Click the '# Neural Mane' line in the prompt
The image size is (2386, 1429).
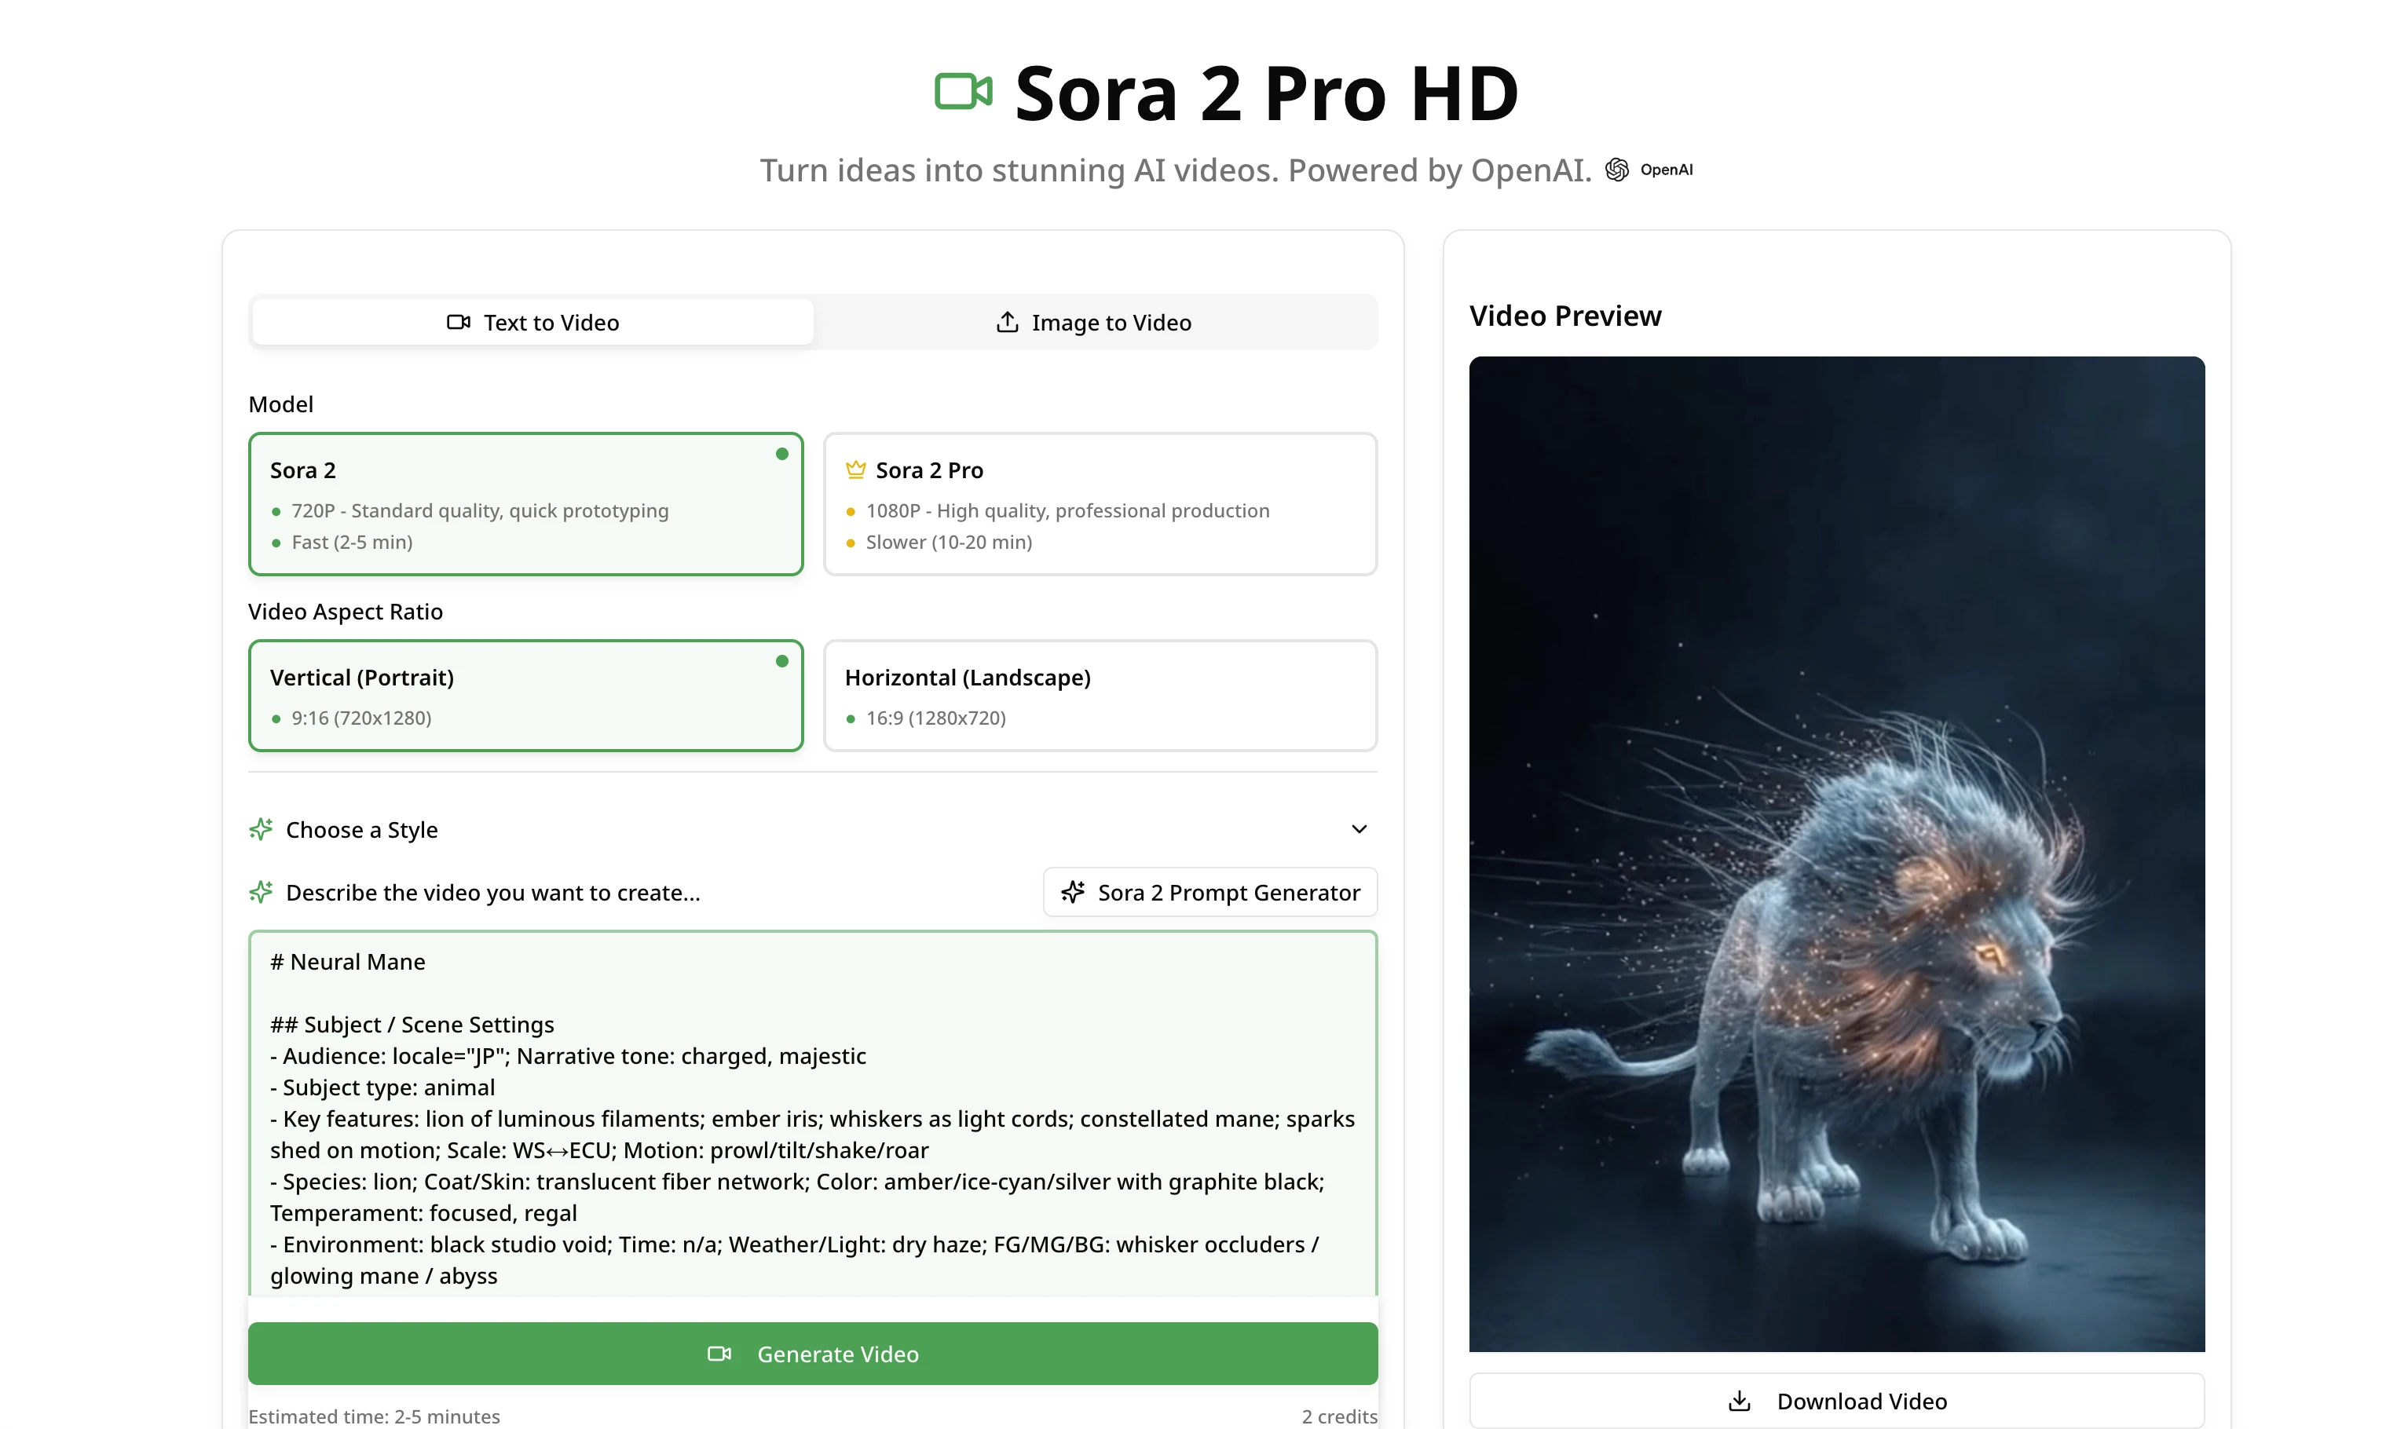[x=348, y=962]
